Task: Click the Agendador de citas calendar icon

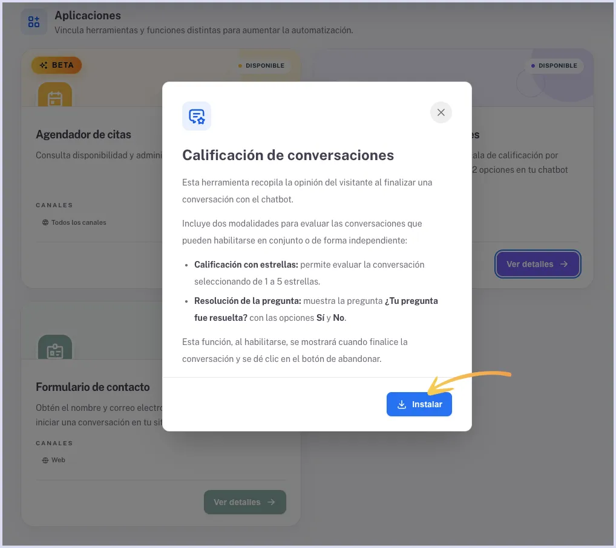Action: pos(55,95)
